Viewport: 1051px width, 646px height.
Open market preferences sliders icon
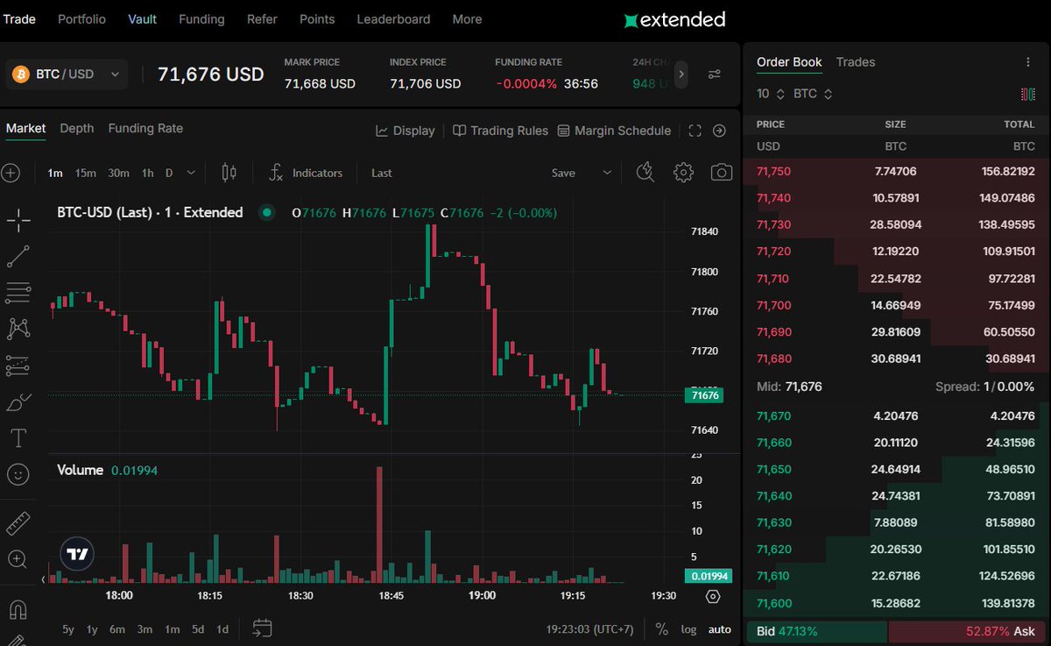coord(715,75)
